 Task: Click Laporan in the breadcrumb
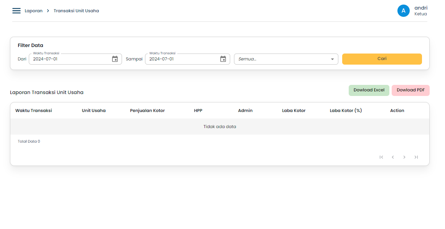(x=34, y=11)
